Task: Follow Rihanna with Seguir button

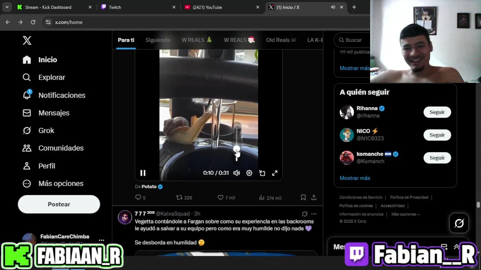Action: (437, 112)
